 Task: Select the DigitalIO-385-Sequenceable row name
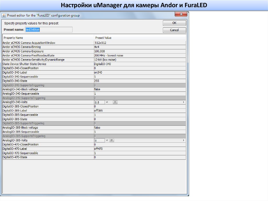pos(20,115)
